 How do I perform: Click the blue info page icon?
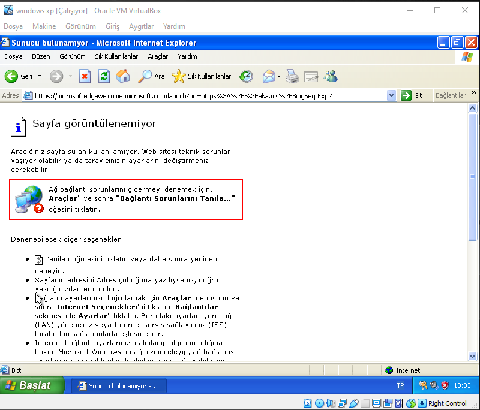[19, 126]
